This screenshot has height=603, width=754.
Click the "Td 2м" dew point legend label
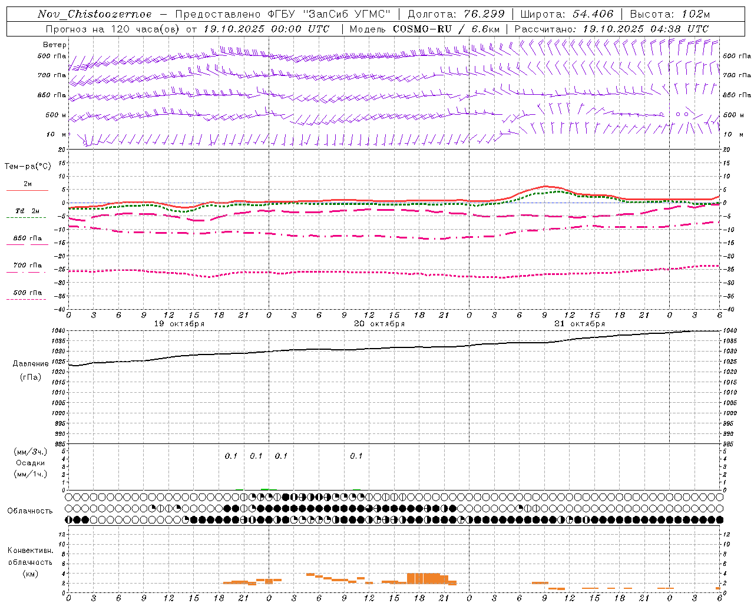[27, 211]
